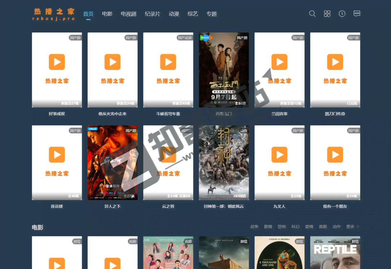Open the REPTILE movie poster
391x269 pixels.
point(335,252)
